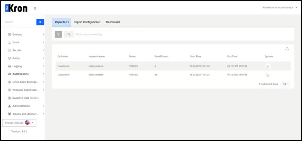The image size is (302, 141).
Task: Click the 2 Total Record Count text
Action: click(268, 84)
